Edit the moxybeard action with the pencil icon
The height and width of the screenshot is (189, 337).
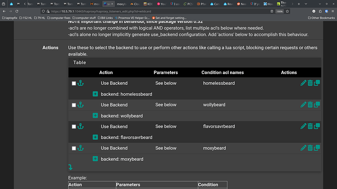(303, 148)
